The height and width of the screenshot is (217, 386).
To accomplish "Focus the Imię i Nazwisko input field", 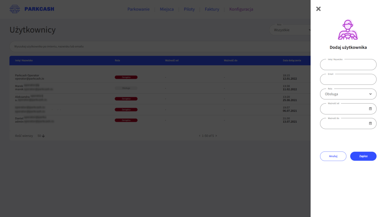I will coord(348,65).
